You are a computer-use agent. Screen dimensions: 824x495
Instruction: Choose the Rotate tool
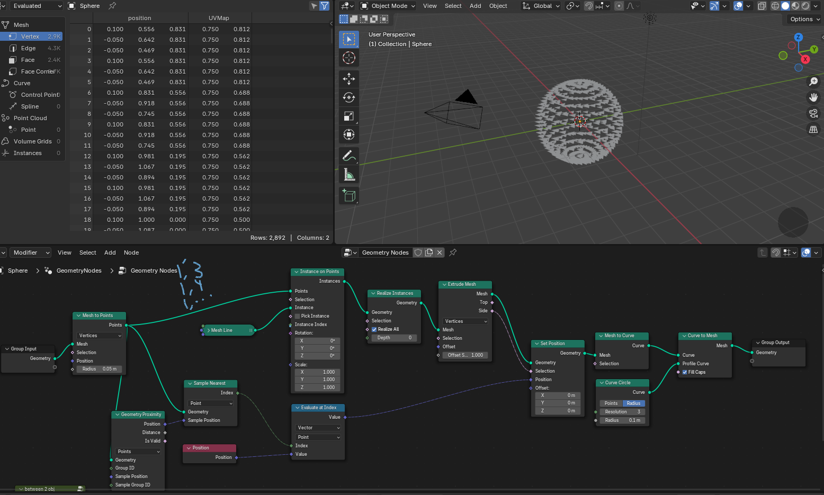[x=349, y=97]
